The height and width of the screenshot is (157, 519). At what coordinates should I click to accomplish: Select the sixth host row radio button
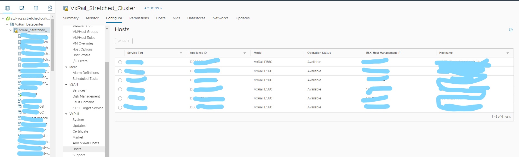(120, 108)
